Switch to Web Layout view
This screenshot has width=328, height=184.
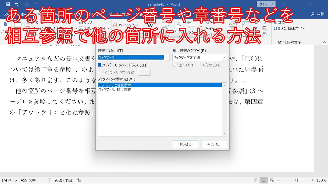pos(272,180)
